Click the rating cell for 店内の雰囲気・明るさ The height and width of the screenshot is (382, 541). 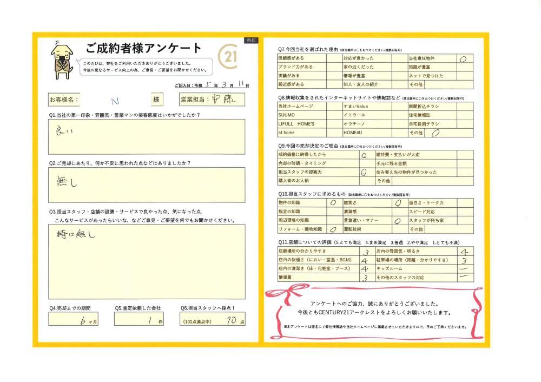pos(465,251)
